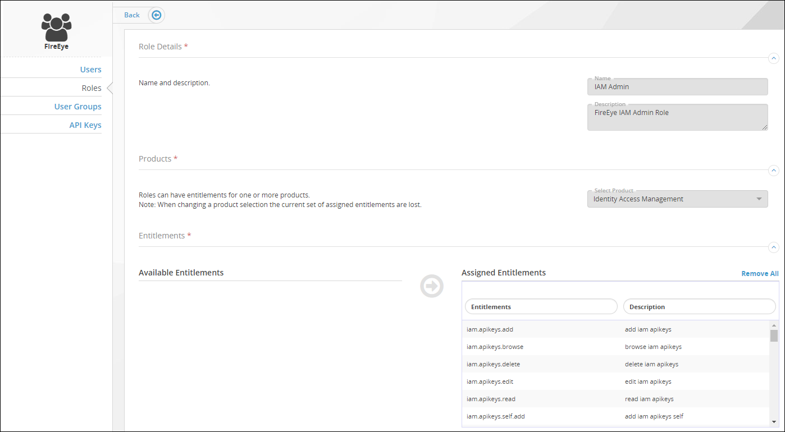Image resolution: width=785 pixels, height=432 pixels.
Task: Collapse the Entitlements section
Action: click(x=774, y=247)
